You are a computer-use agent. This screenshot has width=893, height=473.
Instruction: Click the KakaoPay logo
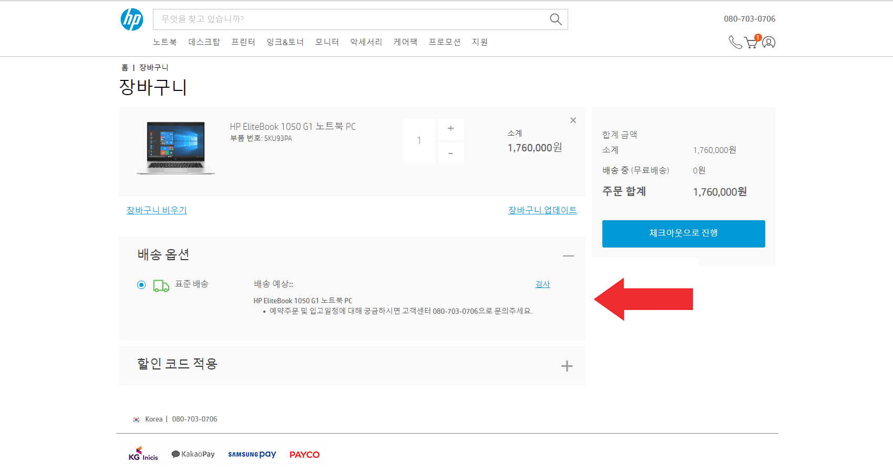click(193, 454)
